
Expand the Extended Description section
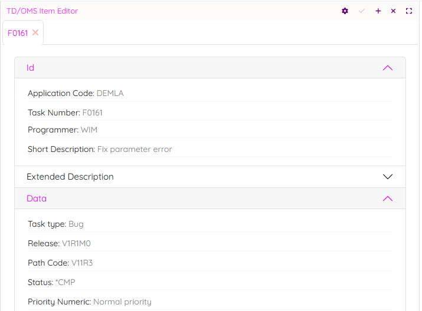[388, 177]
